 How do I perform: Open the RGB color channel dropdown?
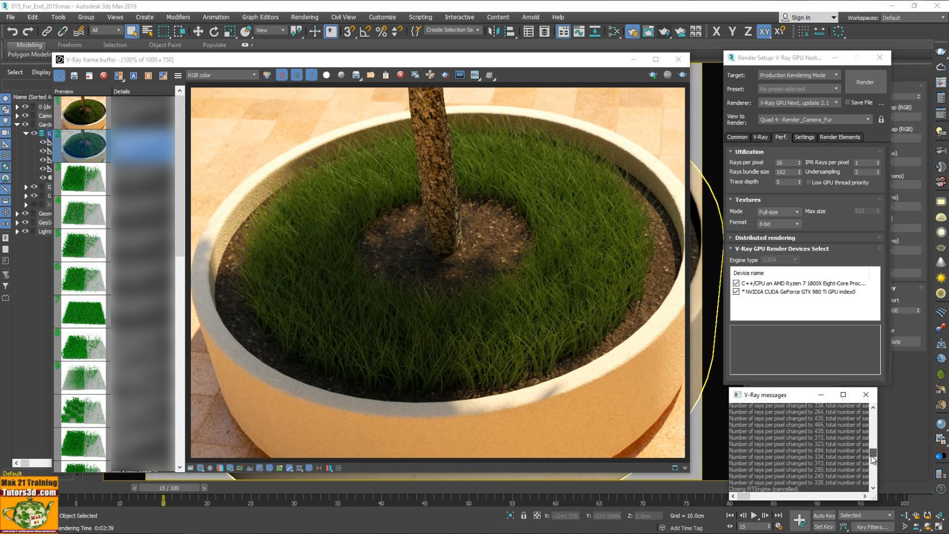click(x=222, y=75)
